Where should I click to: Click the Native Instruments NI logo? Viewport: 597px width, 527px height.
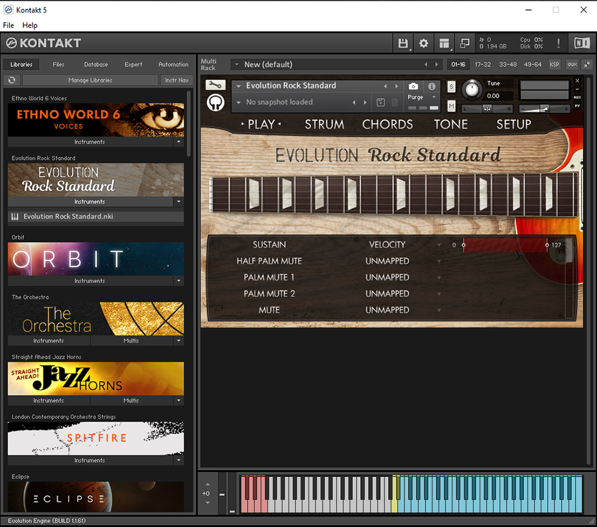tap(582, 43)
